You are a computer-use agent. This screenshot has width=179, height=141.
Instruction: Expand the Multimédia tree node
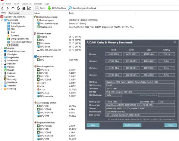(x=2, y=61)
